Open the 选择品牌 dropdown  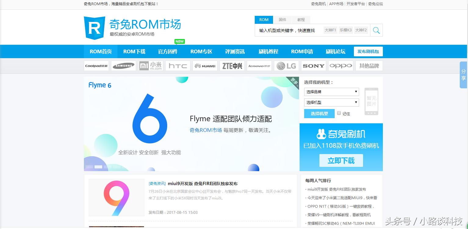[x=331, y=92]
